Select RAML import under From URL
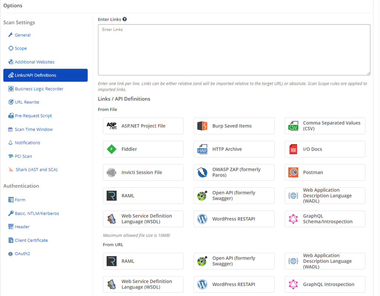 click(143, 261)
